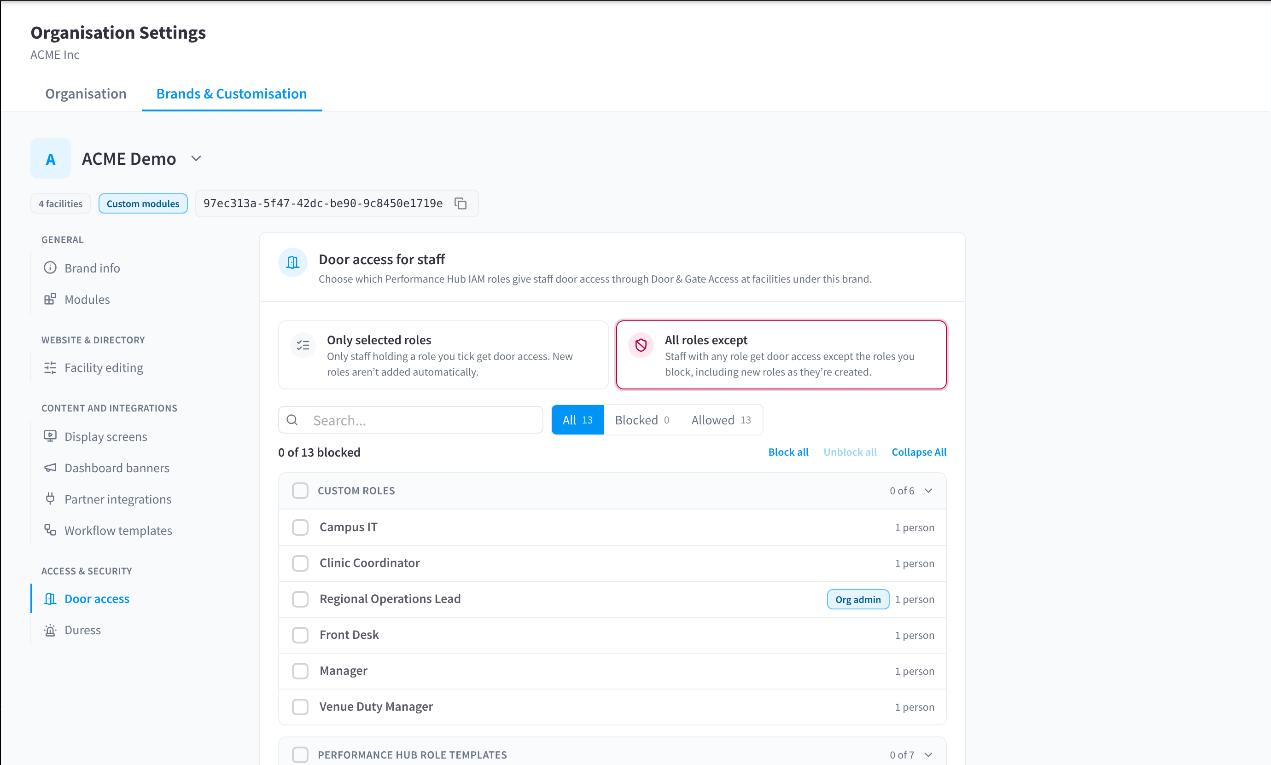The width and height of the screenshot is (1271, 765).
Task: Open the ACME Demo brand dropdown
Action: (196, 159)
